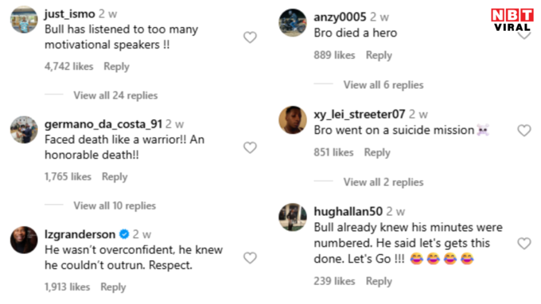
Task: Expand View all 6 replies
Action: point(383,85)
